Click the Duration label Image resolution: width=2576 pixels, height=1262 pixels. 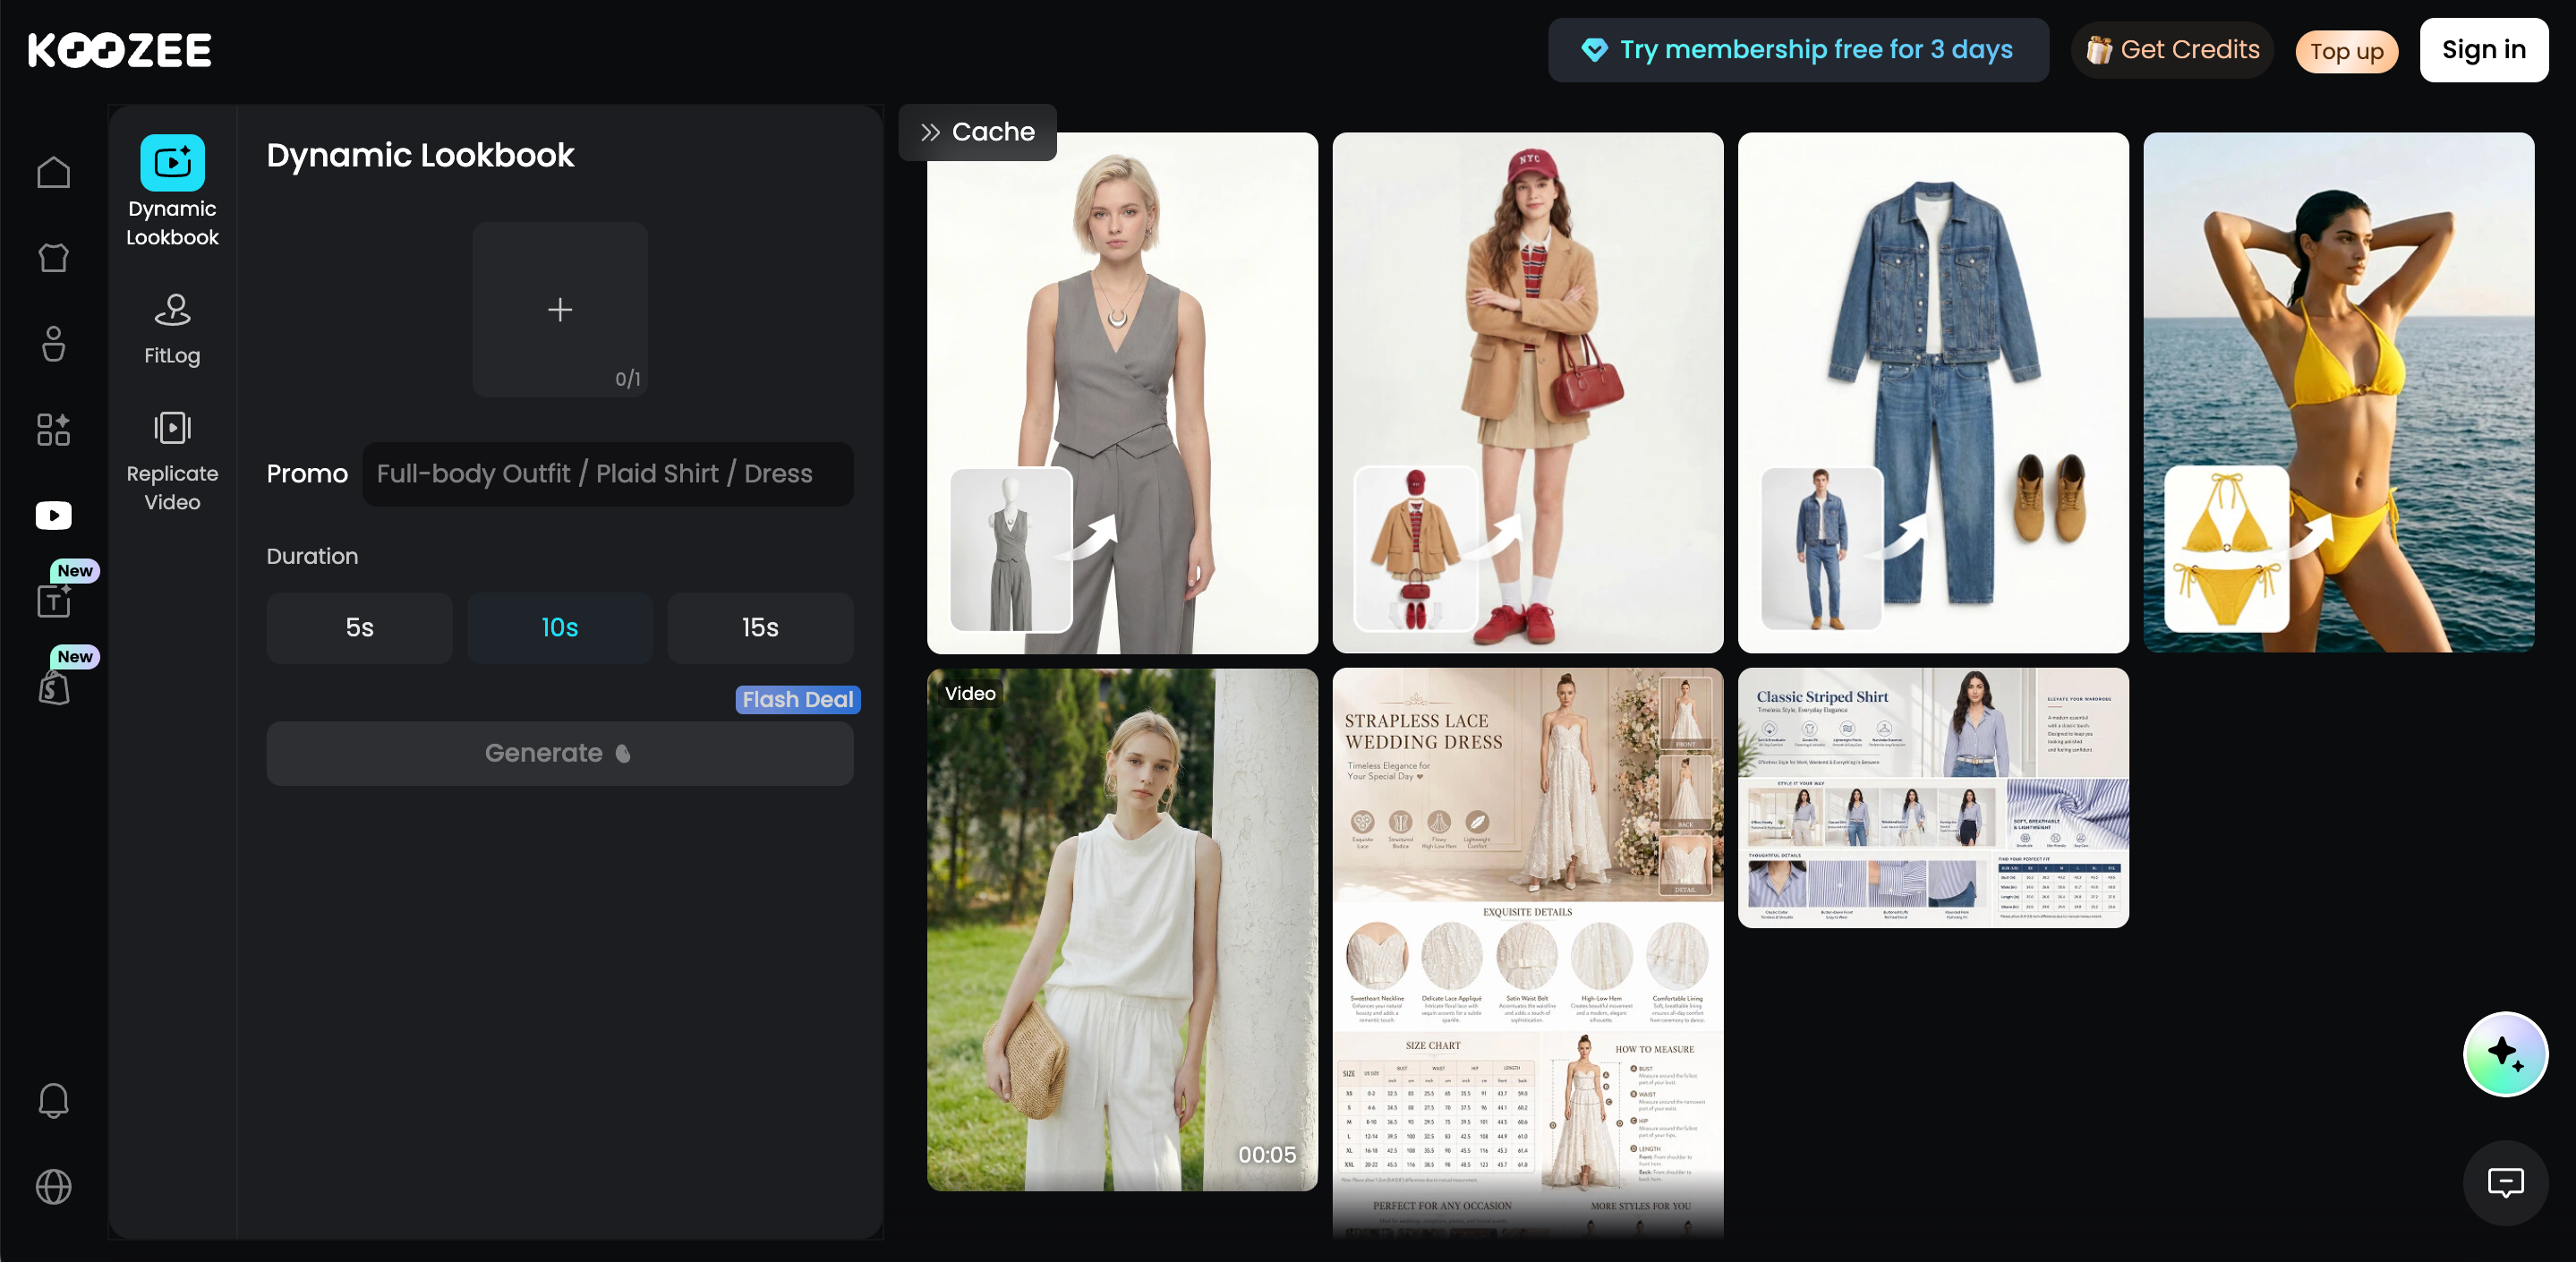[x=312, y=557]
